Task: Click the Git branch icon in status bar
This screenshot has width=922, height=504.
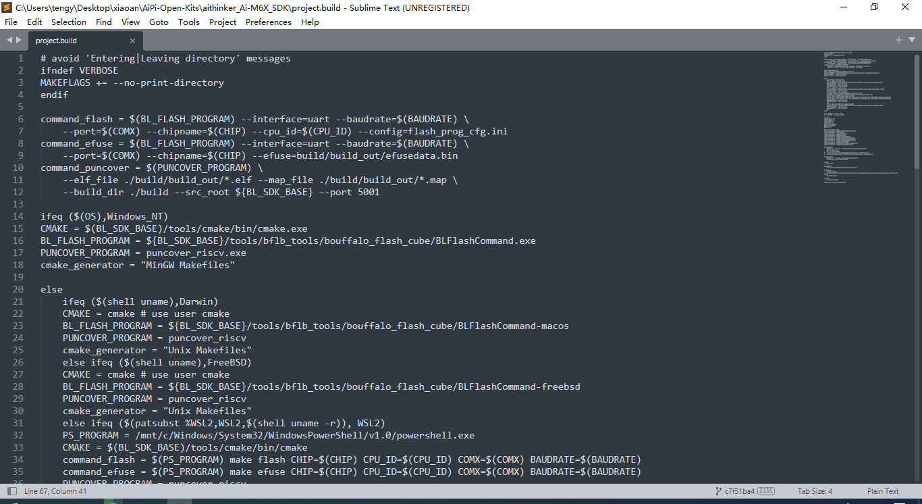Action: click(x=718, y=491)
